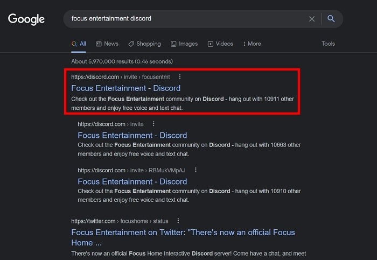The width and height of the screenshot is (377, 260).
Task: Click the discord.com › invite › RBMukVMpAJ URL
Action: [131, 170]
